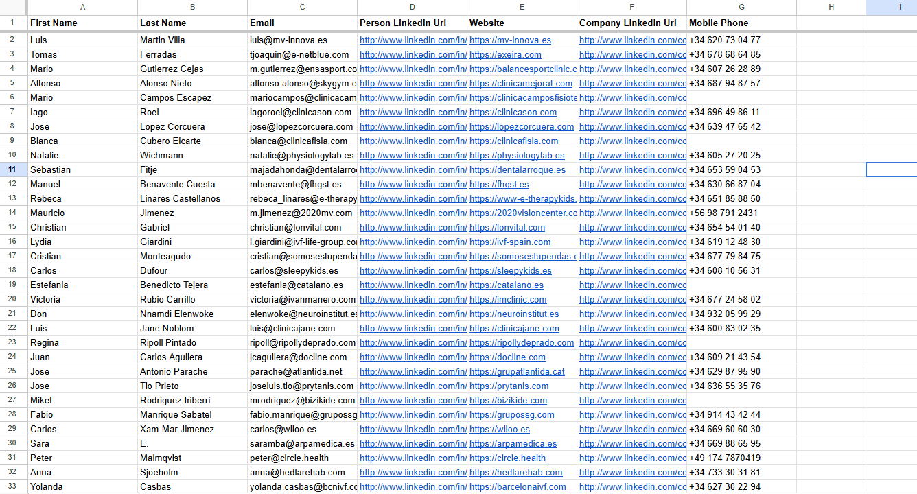Screen dimensions: 917x494
Task: Open the https://physiologylab.es link
Action: click(x=517, y=155)
